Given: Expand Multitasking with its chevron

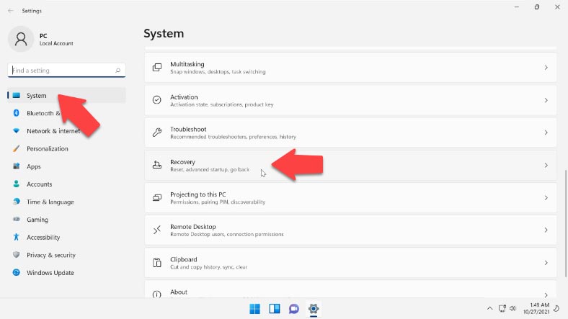Looking at the screenshot, I should pyautogui.click(x=546, y=68).
